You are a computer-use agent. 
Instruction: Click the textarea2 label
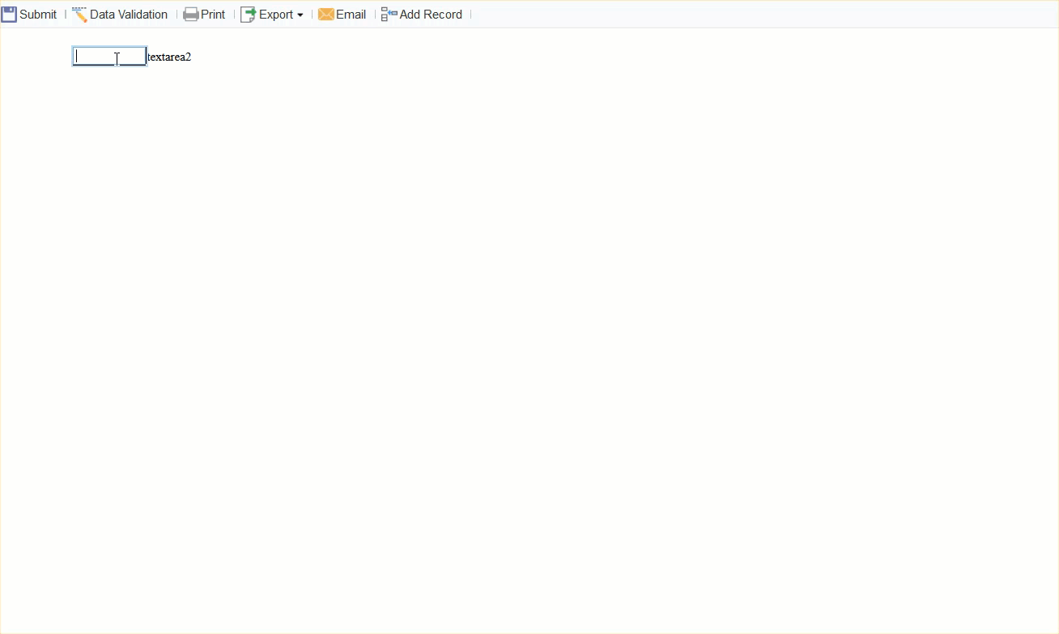[x=168, y=57]
